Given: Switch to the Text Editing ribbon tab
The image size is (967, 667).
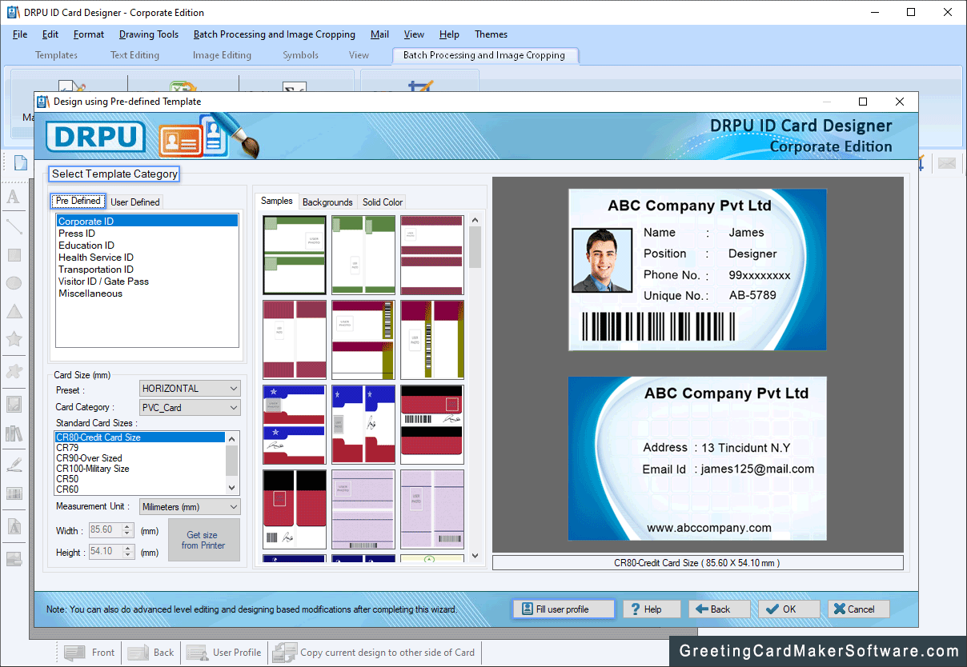Looking at the screenshot, I should [134, 55].
